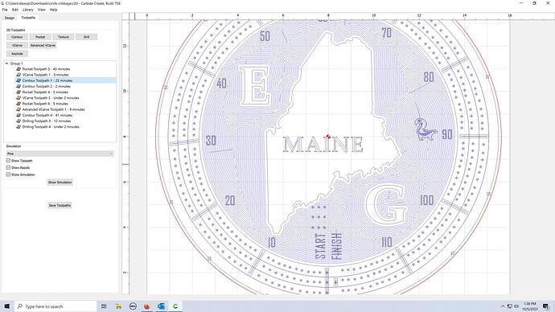Click the Pocket Toolpath 6 icon
This screenshot has width=555, height=312.
(x=18, y=104)
